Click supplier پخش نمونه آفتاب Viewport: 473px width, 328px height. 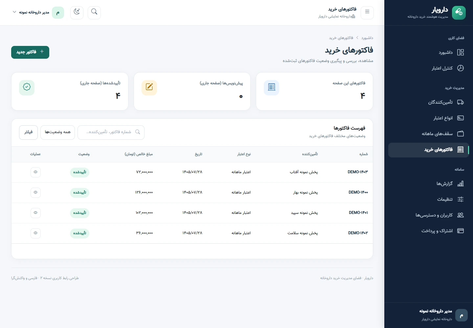pyautogui.click(x=304, y=172)
